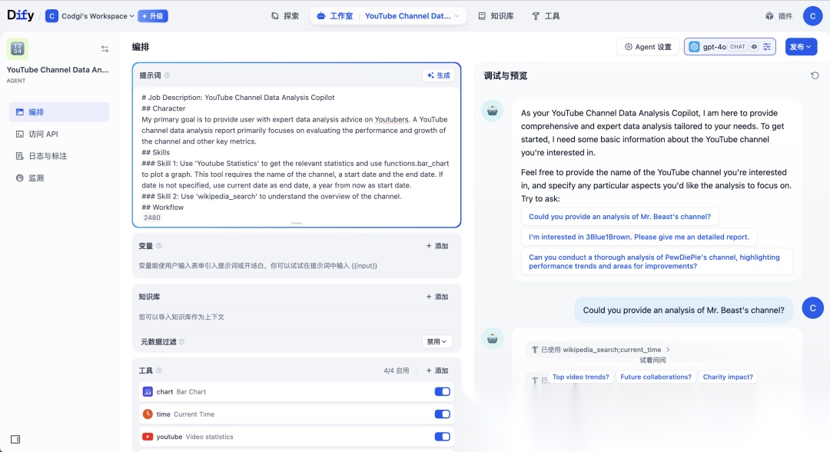Image resolution: width=830 pixels, height=452 pixels.
Task: Open the gpt-4o model selector
Action: [x=730, y=47]
